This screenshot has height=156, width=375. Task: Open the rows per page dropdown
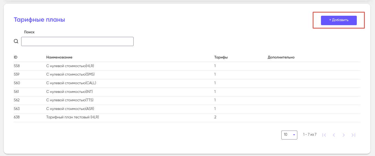tap(289, 135)
